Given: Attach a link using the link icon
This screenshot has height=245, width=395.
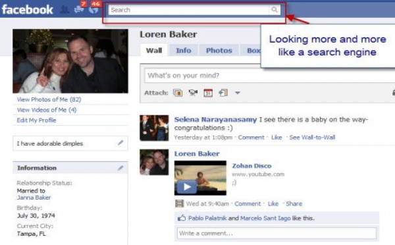Looking at the screenshot, I should (x=223, y=93).
